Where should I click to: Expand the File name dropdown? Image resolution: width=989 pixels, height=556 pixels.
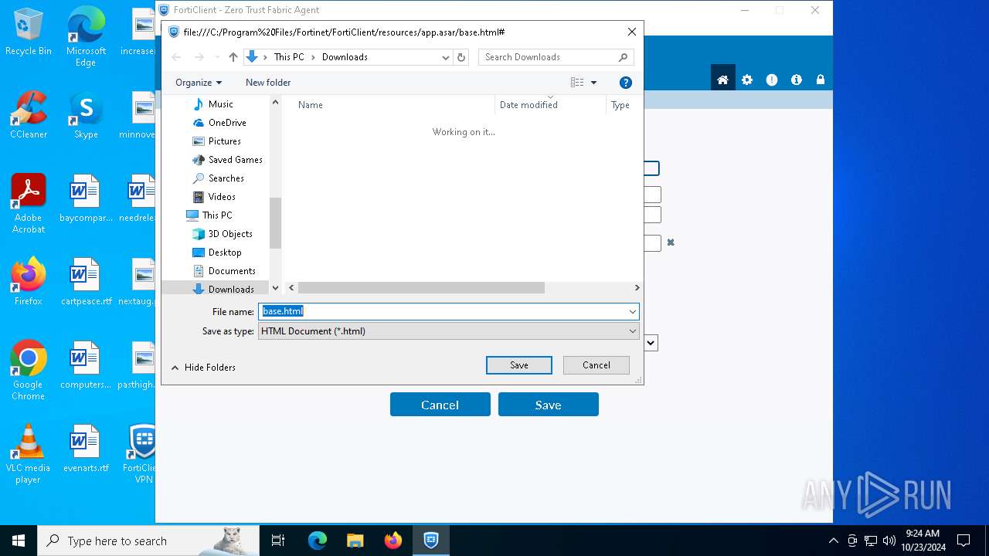[632, 312]
